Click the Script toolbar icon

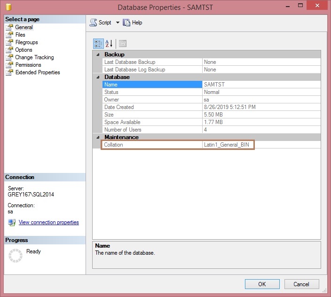(x=93, y=23)
